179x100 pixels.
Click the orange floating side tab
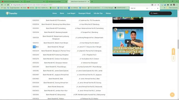coord(173,51)
